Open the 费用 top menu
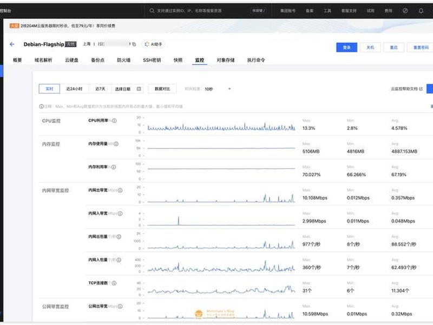Image resolution: width=433 pixels, height=325 pixels. (x=388, y=11)
